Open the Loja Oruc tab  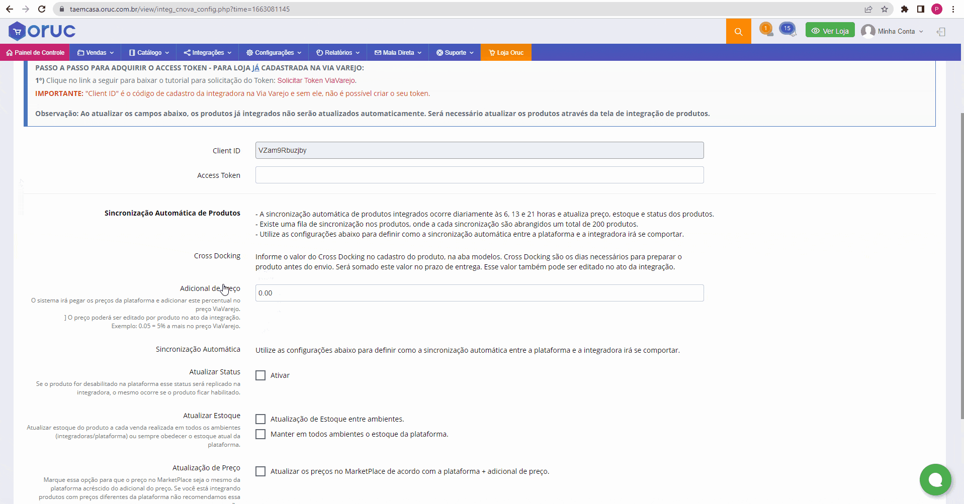(506, 52)
